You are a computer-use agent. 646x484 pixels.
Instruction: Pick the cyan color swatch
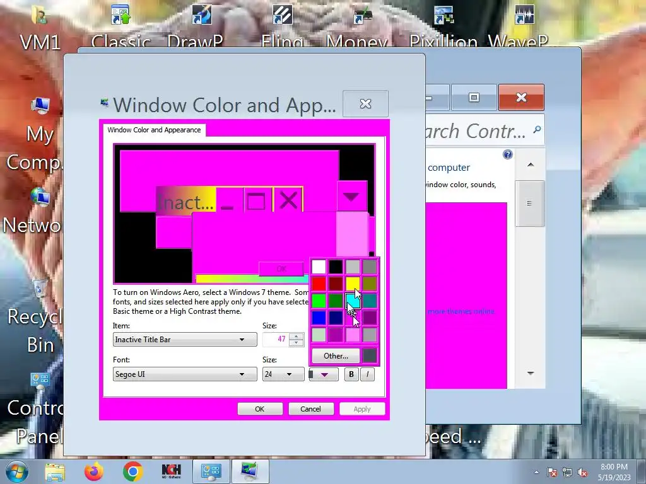pyautogui.click(x=353, y=301)
